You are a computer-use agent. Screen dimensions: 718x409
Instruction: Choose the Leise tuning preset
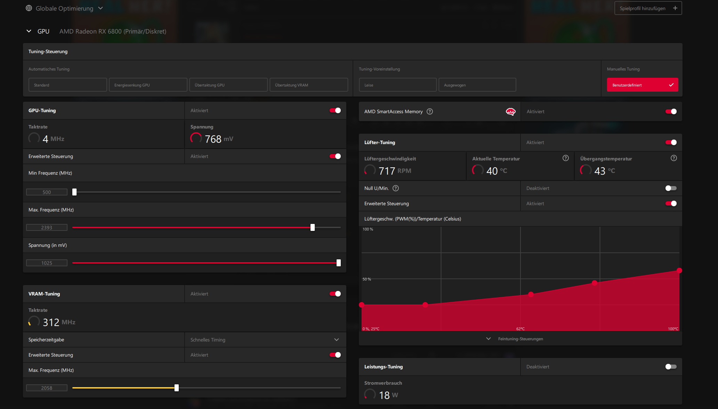(397, 85)
